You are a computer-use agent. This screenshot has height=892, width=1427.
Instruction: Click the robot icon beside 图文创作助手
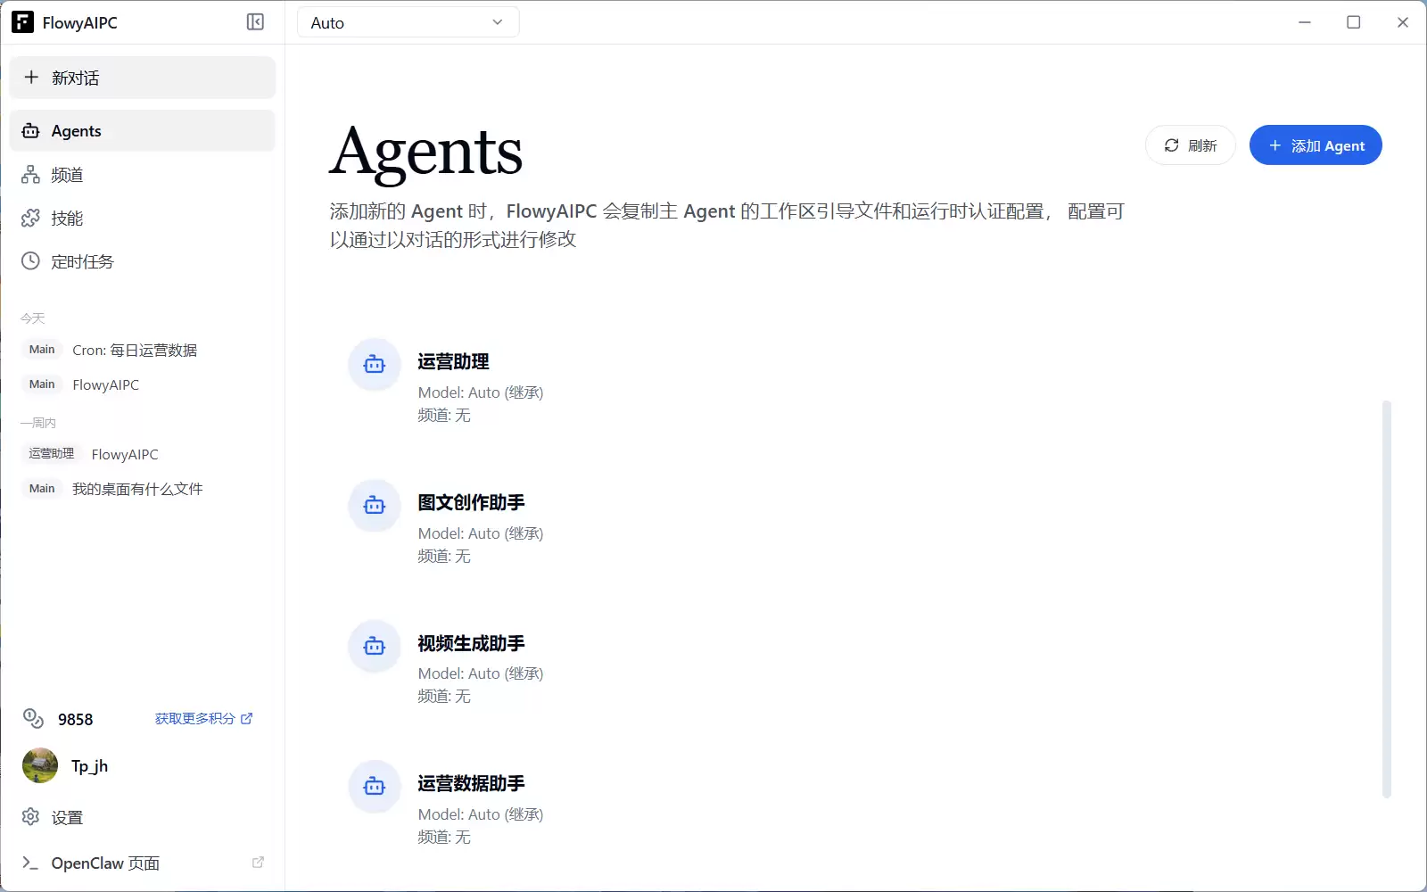(x=375, y=505)
